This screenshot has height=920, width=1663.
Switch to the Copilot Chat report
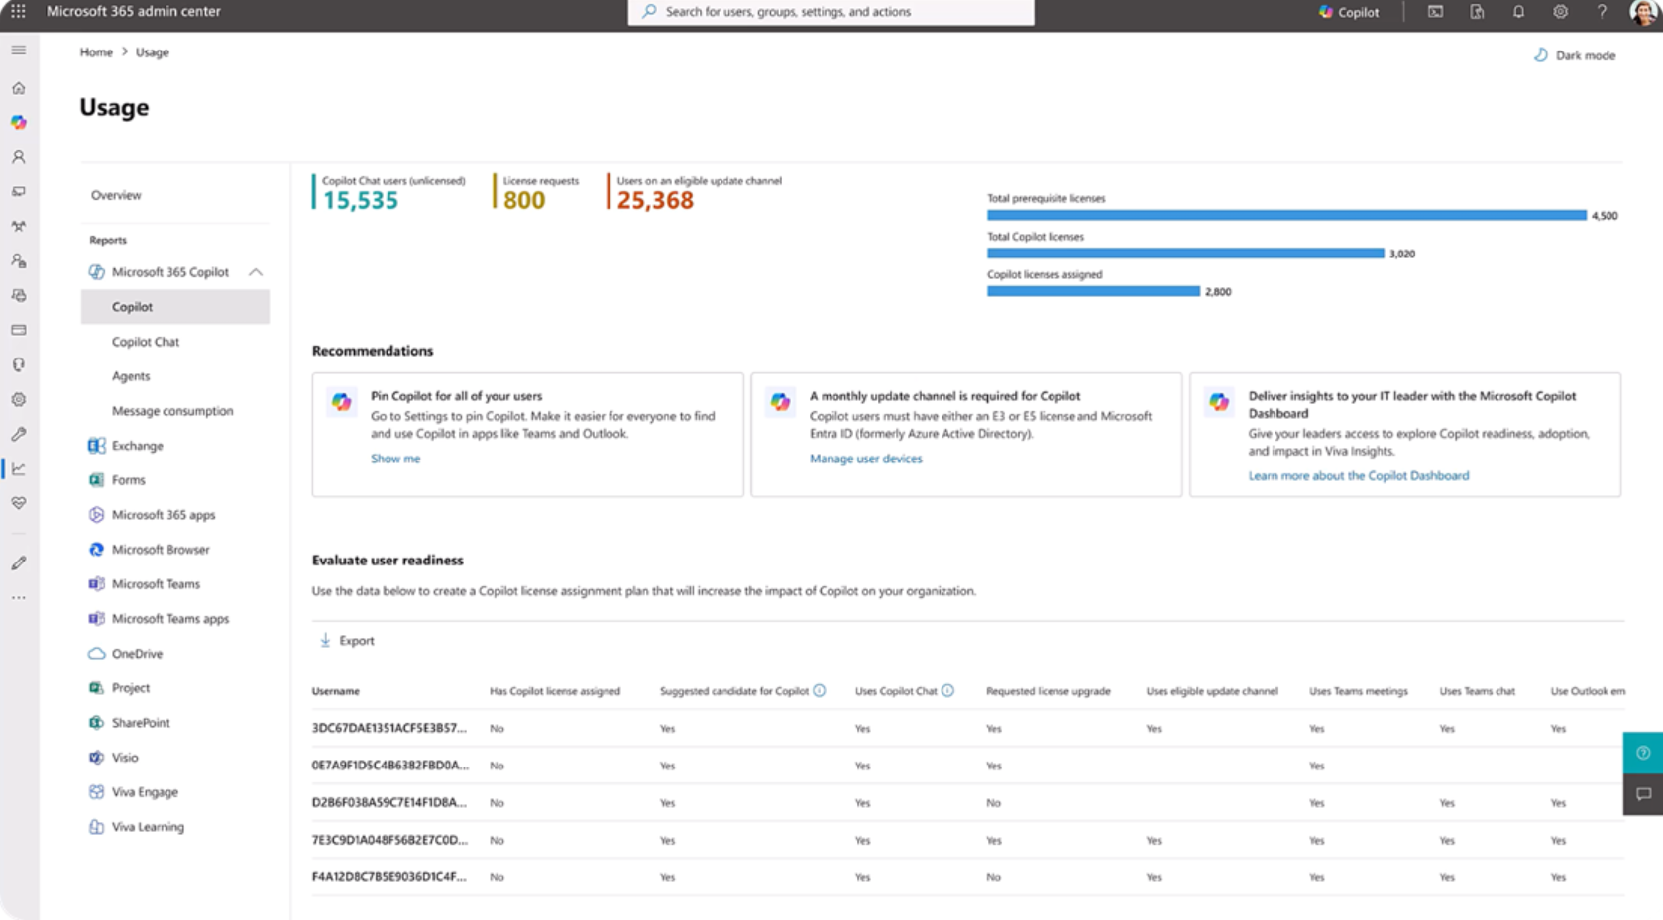pyautogui.click(x=145, y=341)
